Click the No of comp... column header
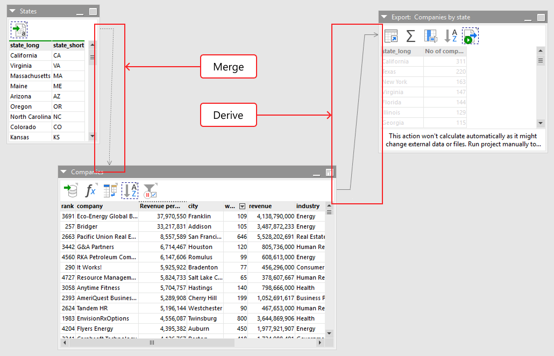Screen dimensions: 554x356 (x=445, y=51)
